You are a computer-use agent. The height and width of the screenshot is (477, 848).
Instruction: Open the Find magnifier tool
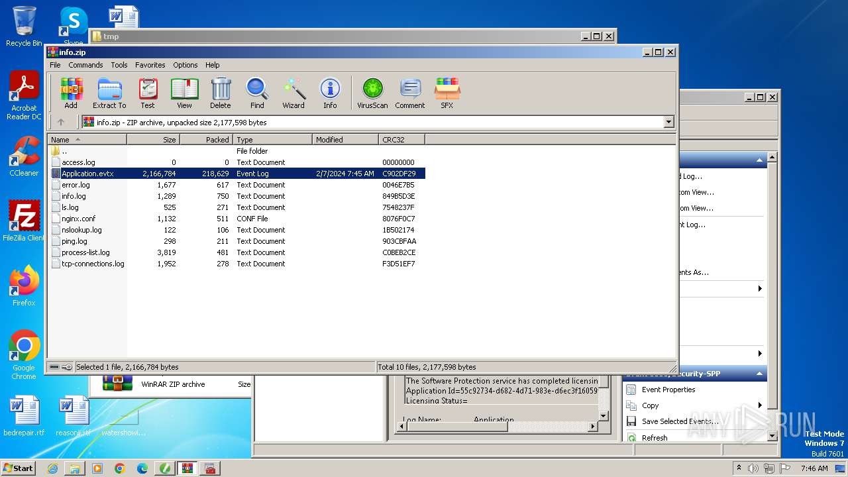click(x=257, y=93)
